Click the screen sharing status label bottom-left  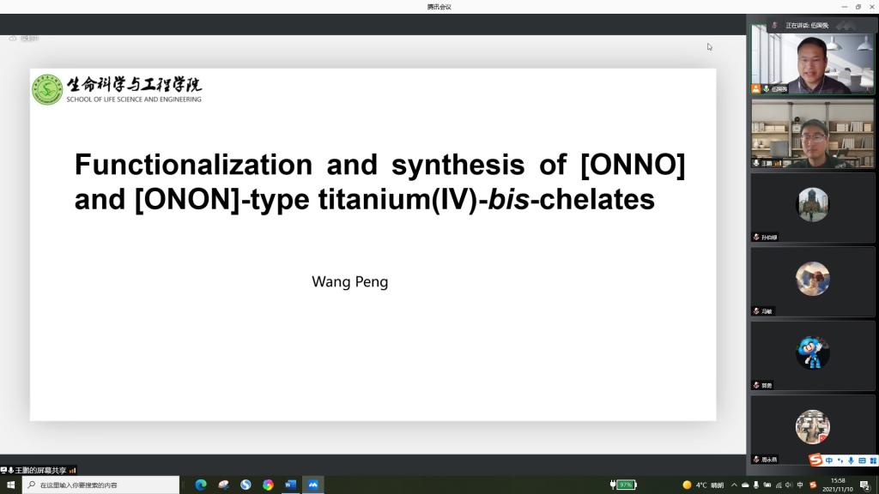click(x=40, y=470)
